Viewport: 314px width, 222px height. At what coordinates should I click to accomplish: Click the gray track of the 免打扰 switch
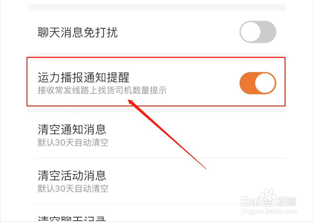coord(269,32)
